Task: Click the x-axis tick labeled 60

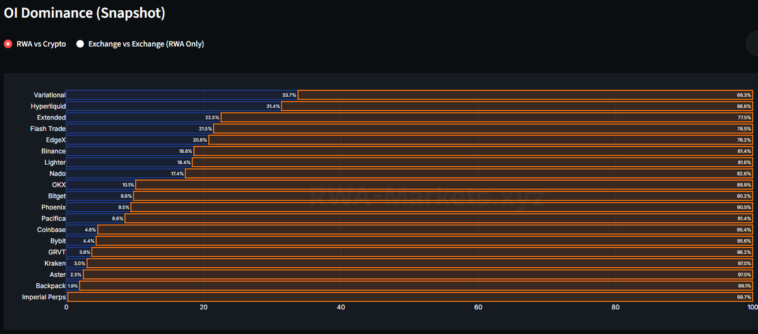Action: [x=478, y=307]
